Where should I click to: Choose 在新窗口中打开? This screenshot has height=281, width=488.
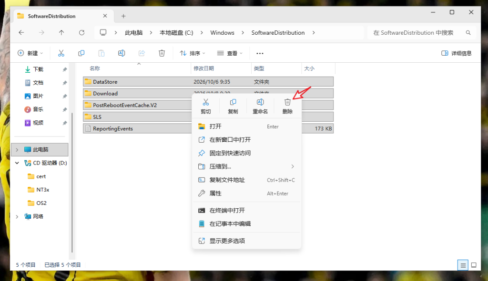(x=246, y=140)
